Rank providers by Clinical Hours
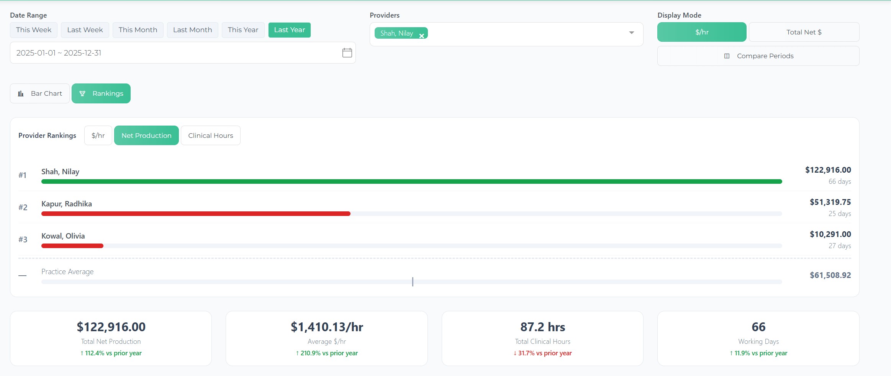Viewport: 891px width, 376px height. (210, 136)
